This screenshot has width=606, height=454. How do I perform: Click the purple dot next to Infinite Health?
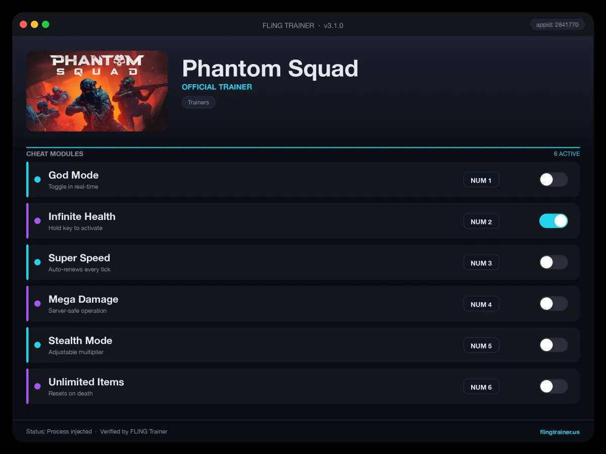click(x=37, y=221)
